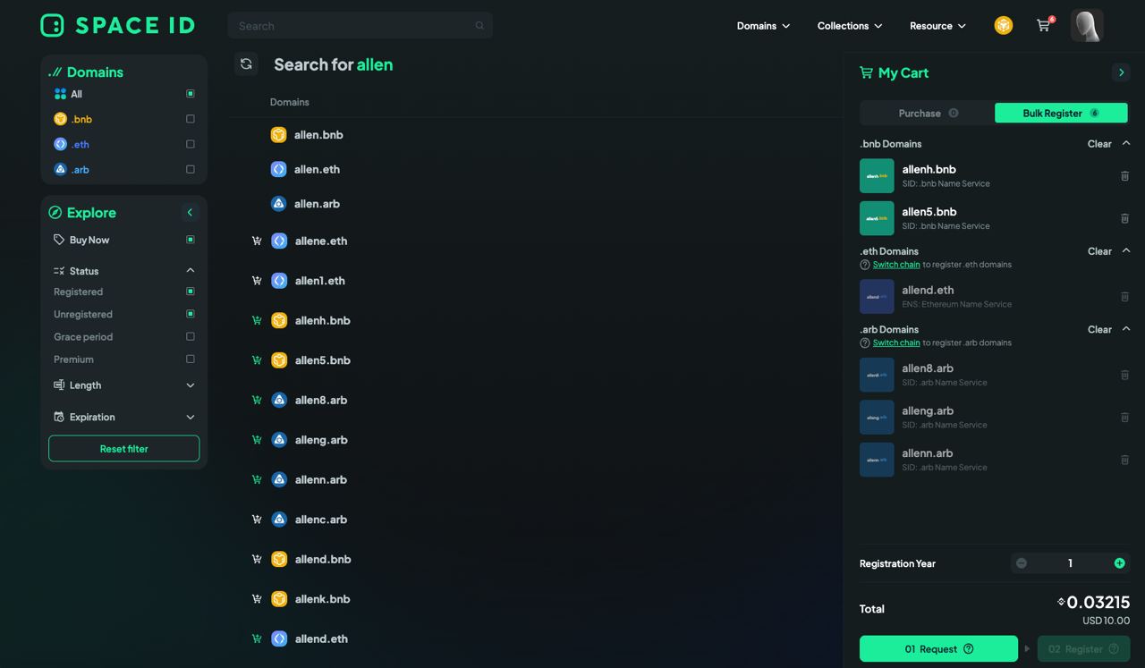Enable the Grace period status checkbox

(190, 337)
